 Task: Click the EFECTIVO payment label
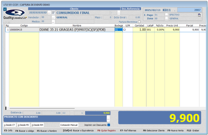(x=174, y=15)
